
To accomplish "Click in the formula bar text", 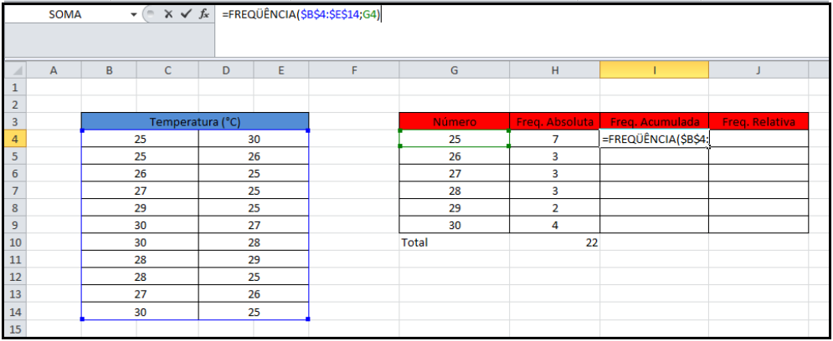I will click(502, 15).
